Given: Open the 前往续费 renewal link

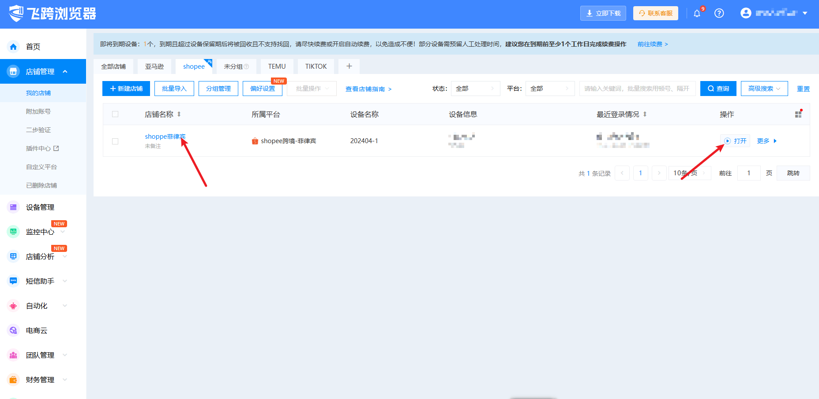Looking at the screenshot, I should (652, 44).
